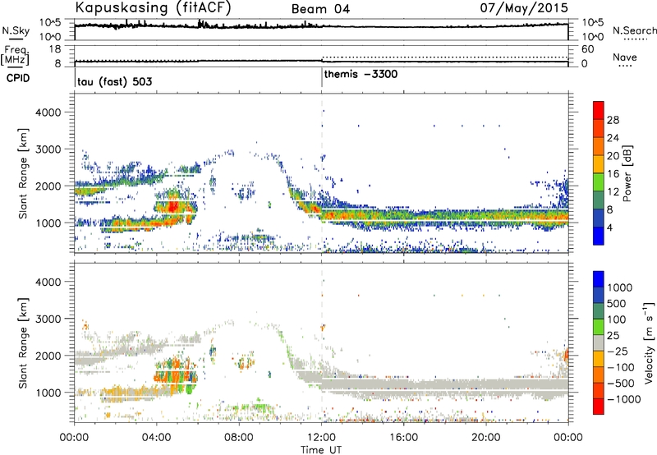
Task: Click the 'themis -3300' CPID text
Action: coord(361,75)
